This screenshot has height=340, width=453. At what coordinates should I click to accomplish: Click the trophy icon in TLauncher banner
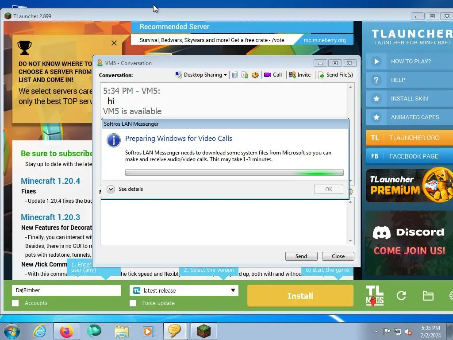click(25, 48)
